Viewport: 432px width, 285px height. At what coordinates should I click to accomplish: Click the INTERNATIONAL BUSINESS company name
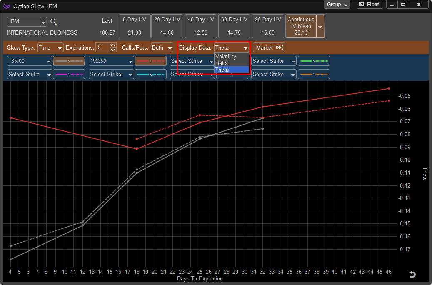pos(42,32)
